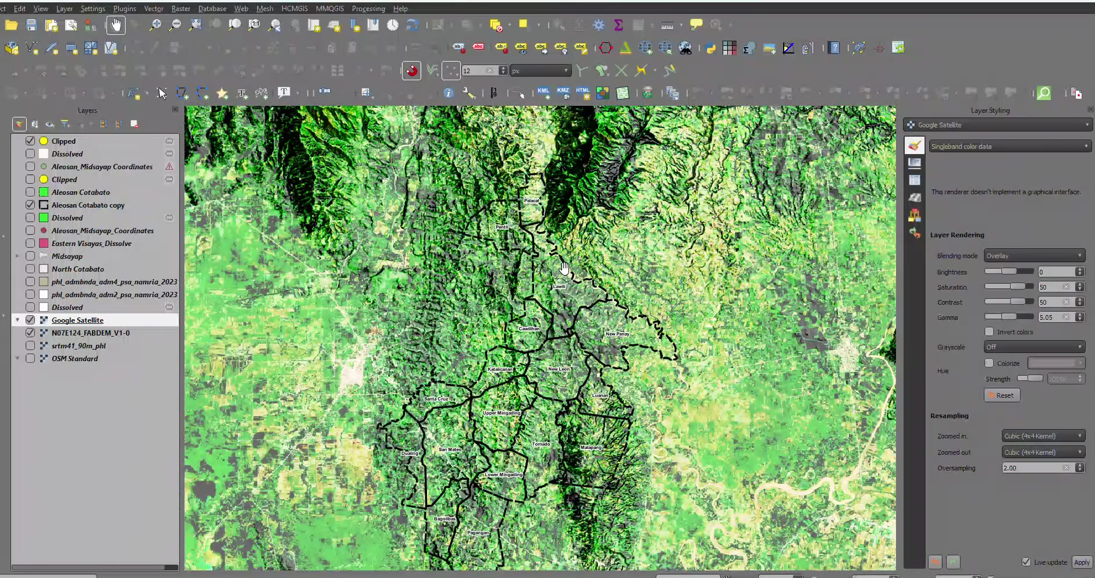Click the Reset button in Layer Rendering
Image resolution: width=1095 pixels, height=578 pixels.
point(1001,395)
